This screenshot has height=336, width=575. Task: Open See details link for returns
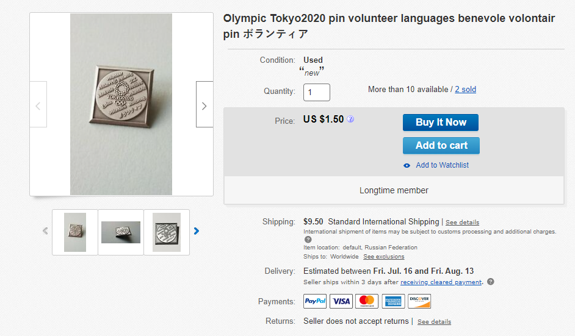[x=434, y=322]
